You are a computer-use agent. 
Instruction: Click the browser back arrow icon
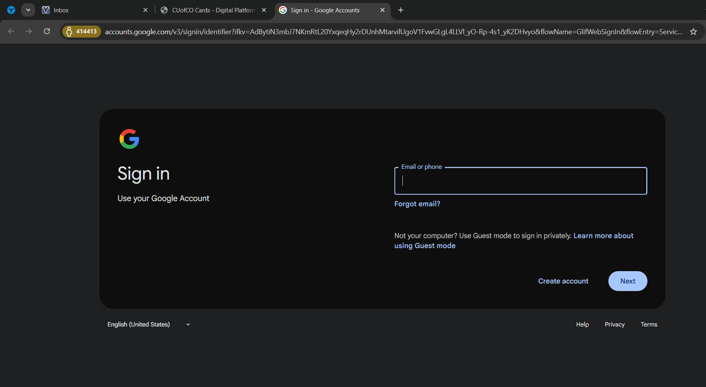11,31
